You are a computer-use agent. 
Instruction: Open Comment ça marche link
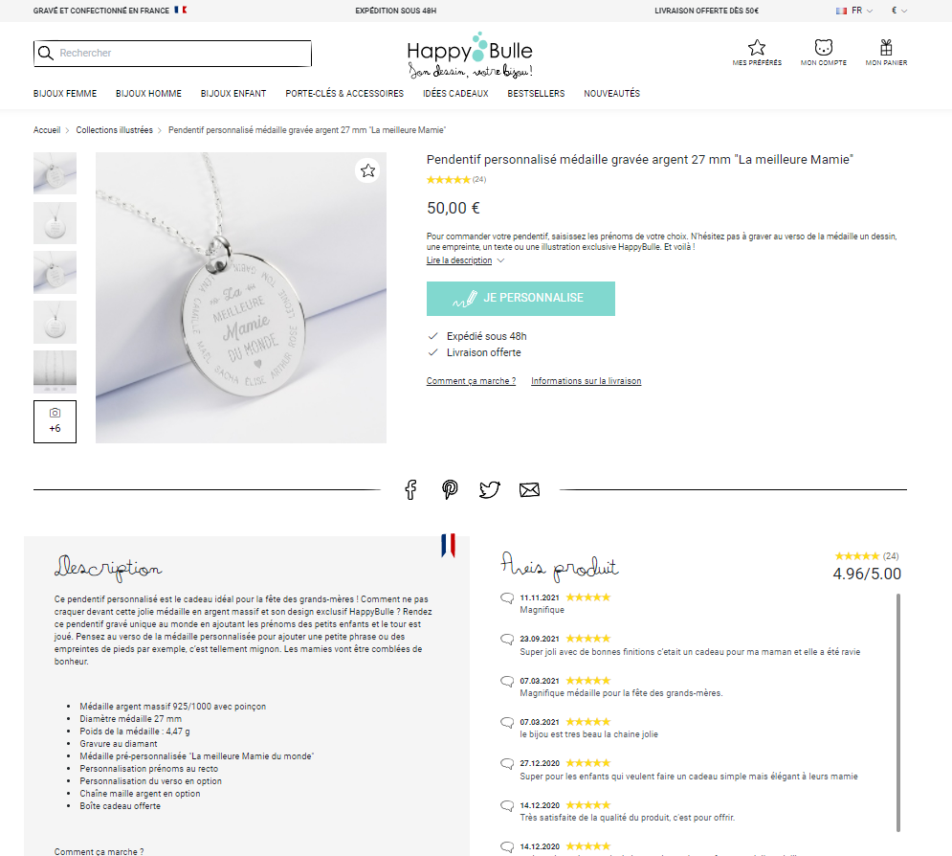tap(471, 381)
